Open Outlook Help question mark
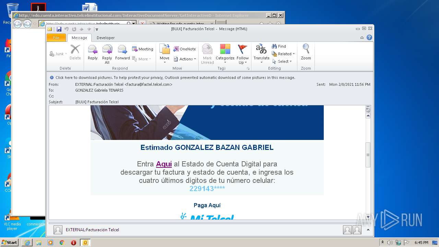 point(369,38)
